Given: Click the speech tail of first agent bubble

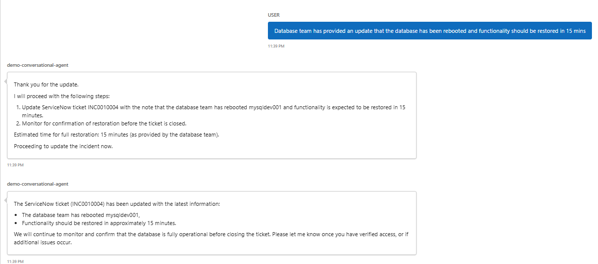Looking at the screenshot, I should coord(6,79).
